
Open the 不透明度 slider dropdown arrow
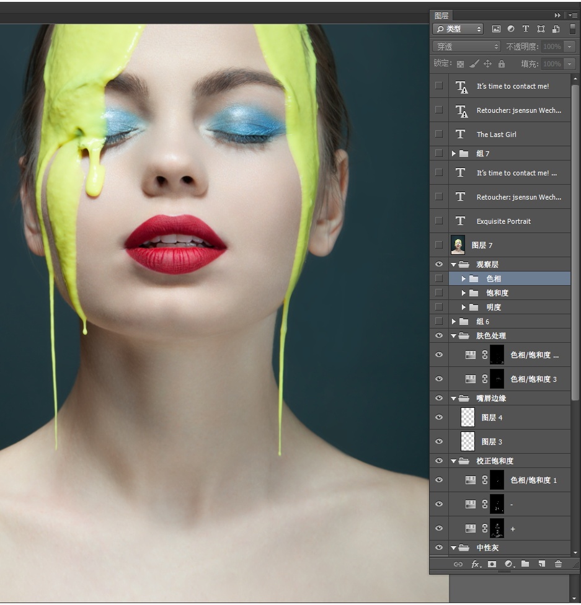click(569, 46)
